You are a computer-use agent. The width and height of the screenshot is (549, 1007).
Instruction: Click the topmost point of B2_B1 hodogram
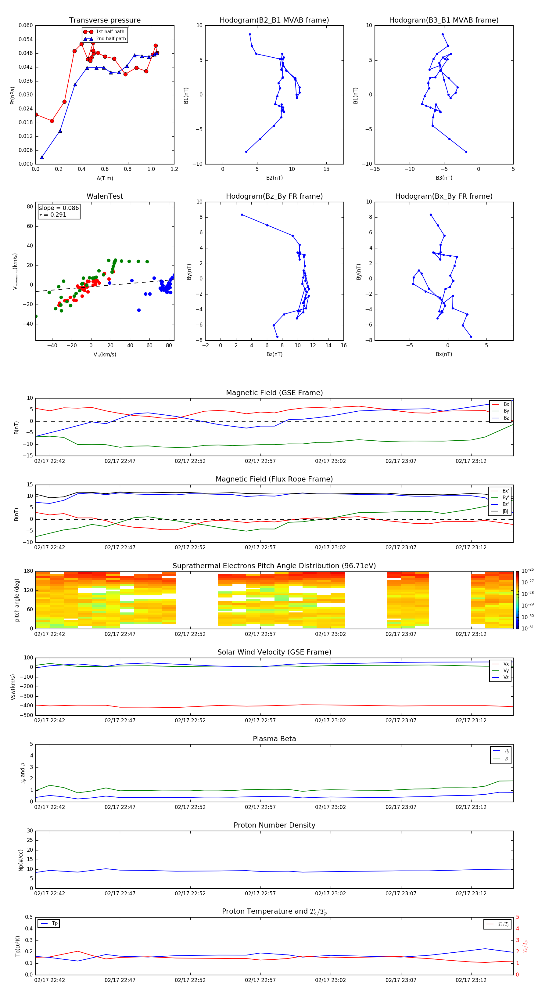tap(250, 34)
